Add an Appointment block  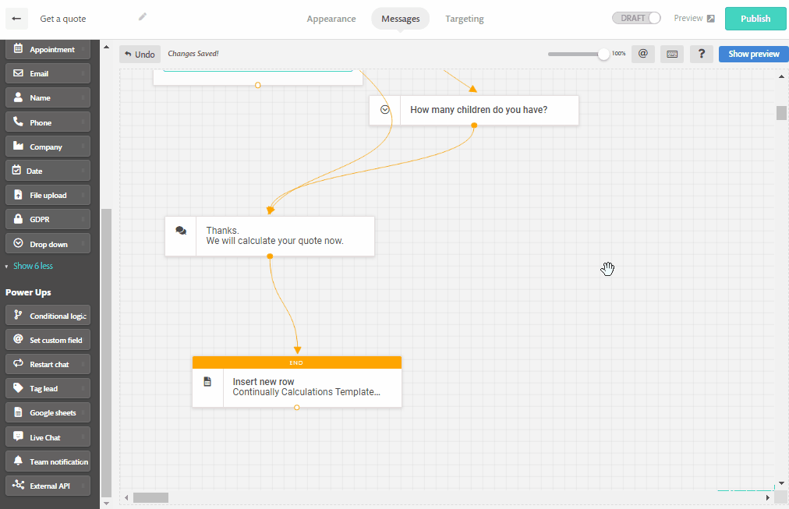(48, 49)
